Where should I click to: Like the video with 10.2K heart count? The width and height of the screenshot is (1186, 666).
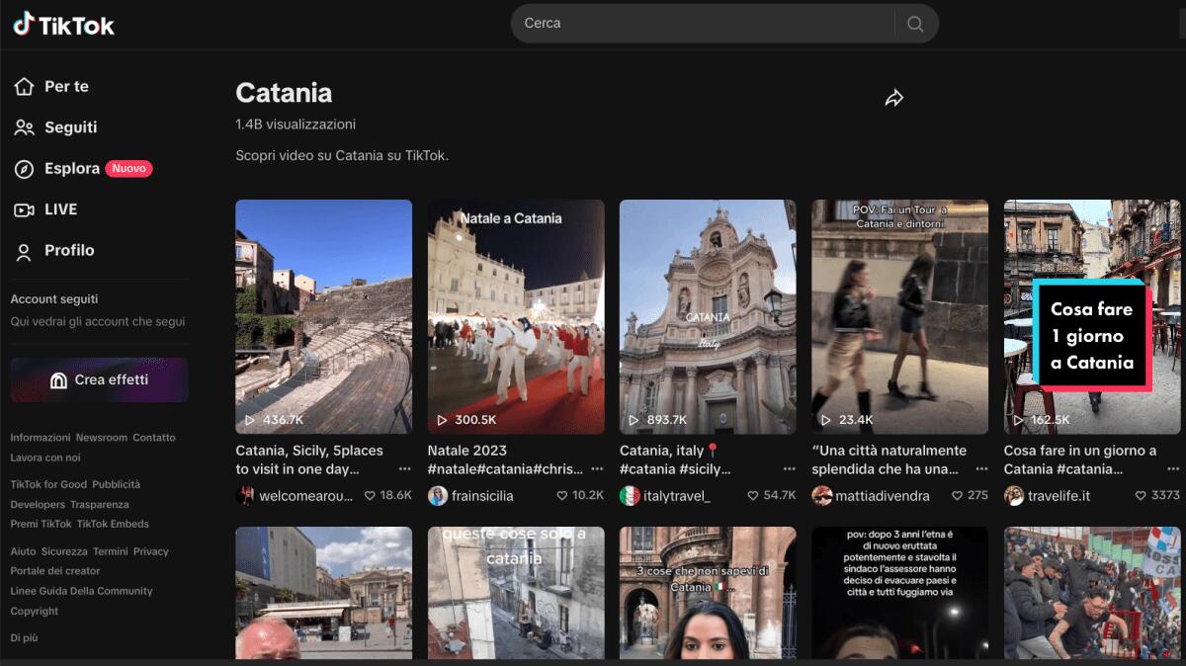(562, 496)
